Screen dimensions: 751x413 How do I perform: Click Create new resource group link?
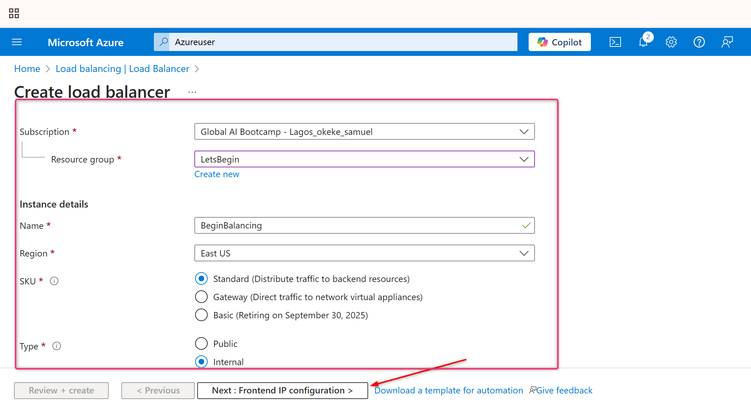[x=217, y=174]
